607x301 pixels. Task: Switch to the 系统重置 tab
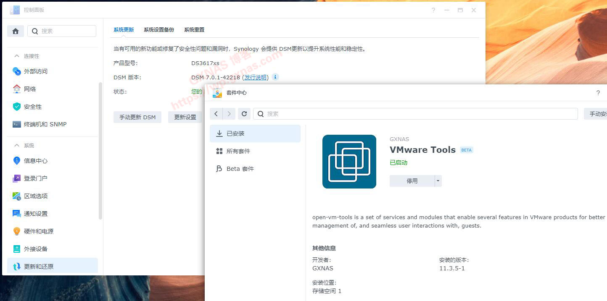pos(194,30)
